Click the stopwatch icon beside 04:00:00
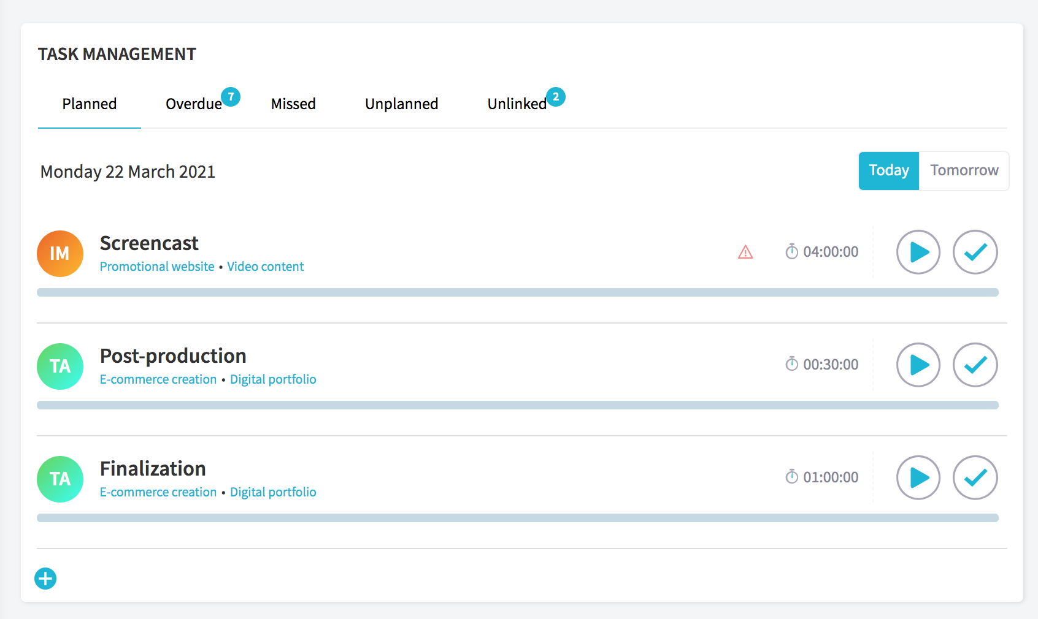Image resolution: width=1038 pixels, height=619 pixels. [792, 251]
